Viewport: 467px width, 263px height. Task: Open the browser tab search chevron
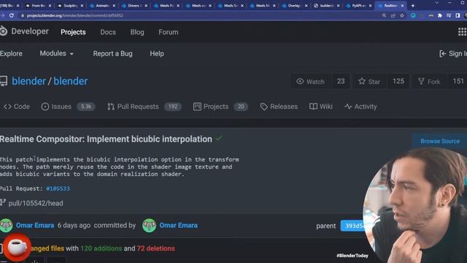[436, 3]
